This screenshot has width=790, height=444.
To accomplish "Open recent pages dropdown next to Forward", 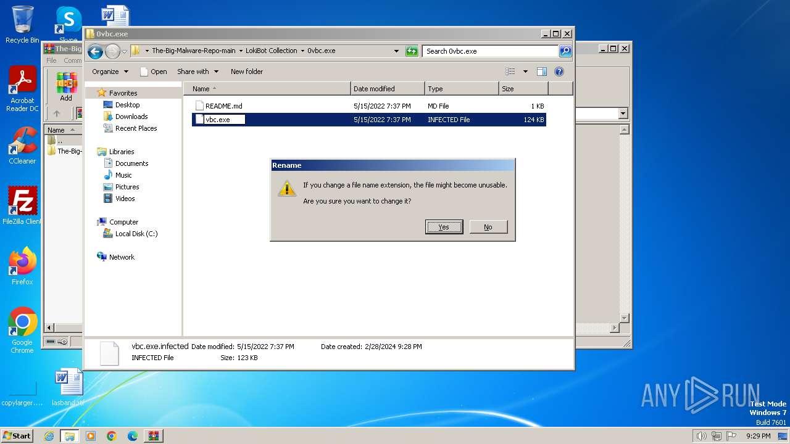I will click(125, 51).
